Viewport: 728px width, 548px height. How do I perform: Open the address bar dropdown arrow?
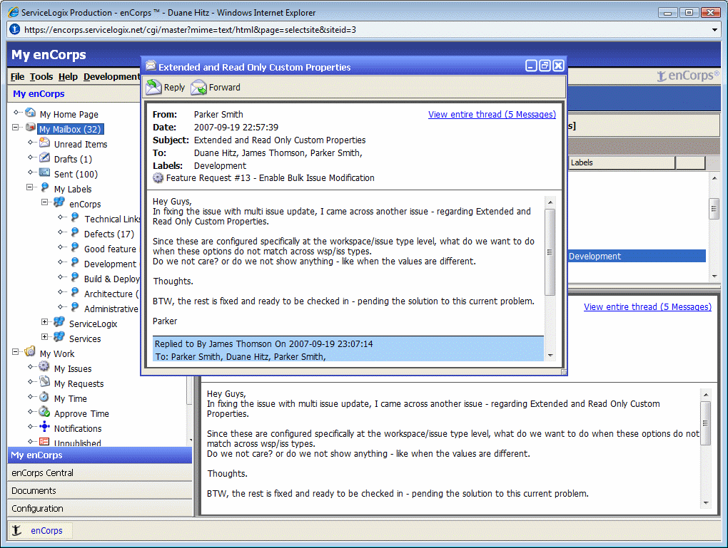(715, 30)
